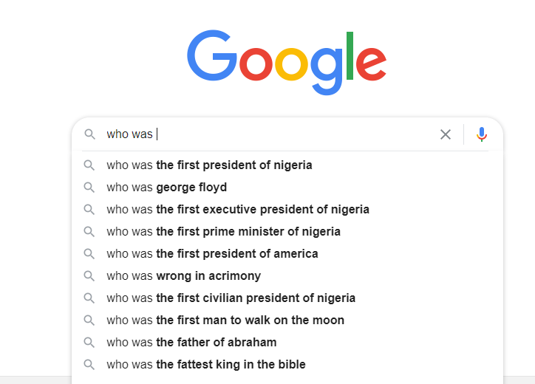The width and height of the screenshot is (535, 384).
Task: Select 'who was the first prime minister of nigeria'
Action: pos(223,232)
